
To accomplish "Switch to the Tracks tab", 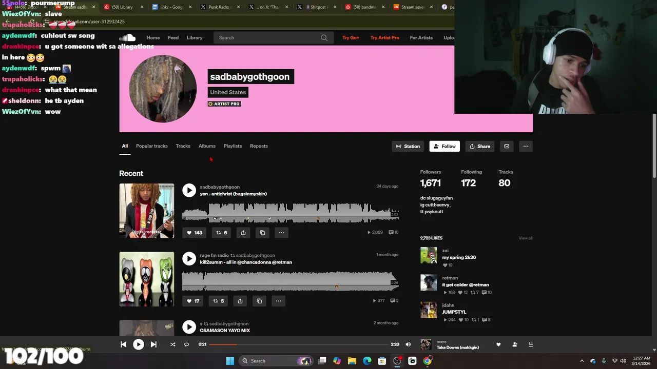I will pyautogui.click(x=183, y=146).
